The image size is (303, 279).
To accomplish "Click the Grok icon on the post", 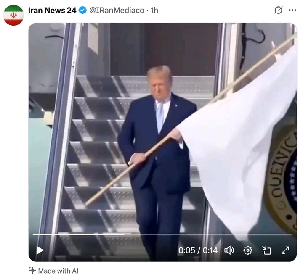I will [x=279, y=10].
